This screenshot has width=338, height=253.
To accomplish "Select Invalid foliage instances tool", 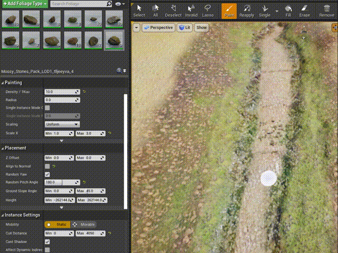I will (191, 11).
